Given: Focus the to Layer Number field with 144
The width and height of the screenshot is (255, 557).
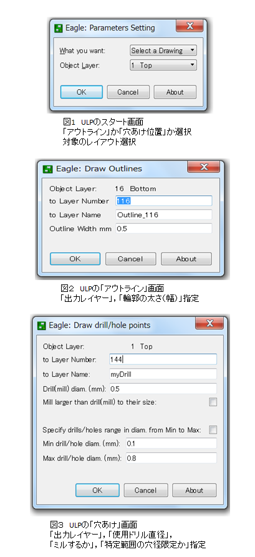Looking at the screenshot, I should 163,359.
